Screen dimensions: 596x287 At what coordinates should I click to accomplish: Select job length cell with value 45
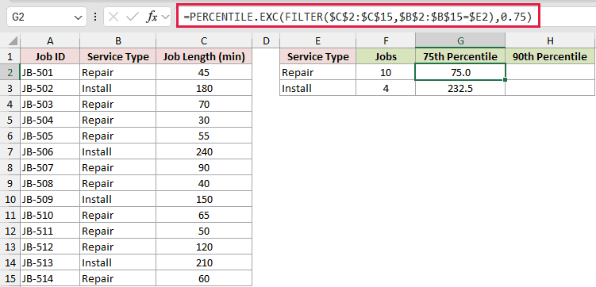tap(204, 72)
